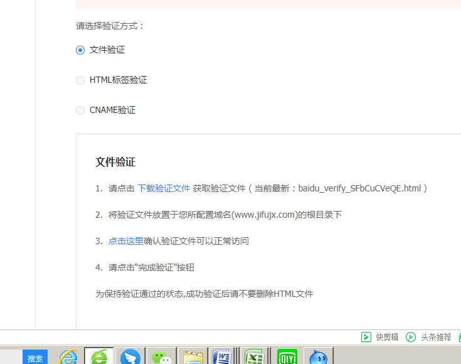Open File Explorer folder icon
The image size is (461, 364).
[x=193, y=357]
